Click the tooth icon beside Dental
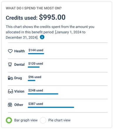 coord(10,65)
